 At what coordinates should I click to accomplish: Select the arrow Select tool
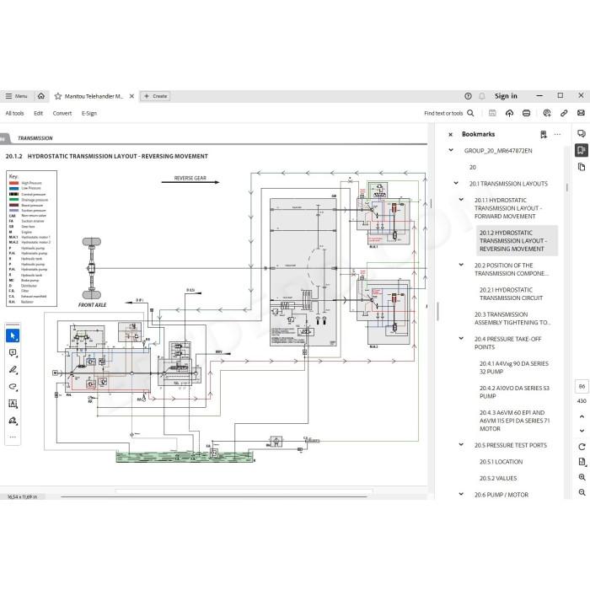click(13, 335)
